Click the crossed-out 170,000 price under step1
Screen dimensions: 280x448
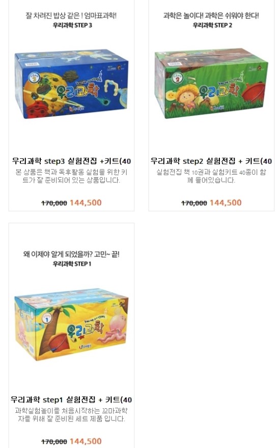click(54, 442)
